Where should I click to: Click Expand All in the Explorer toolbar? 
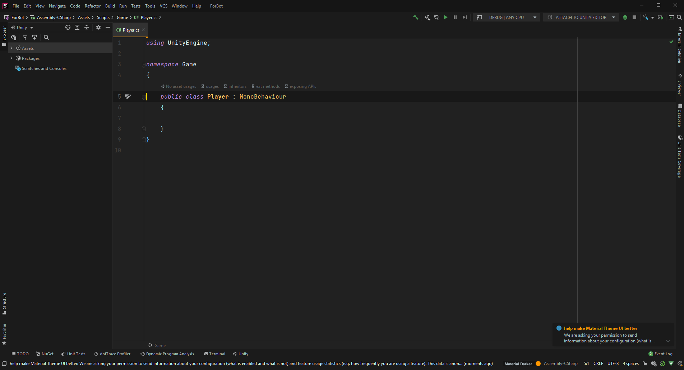(77, 28)
